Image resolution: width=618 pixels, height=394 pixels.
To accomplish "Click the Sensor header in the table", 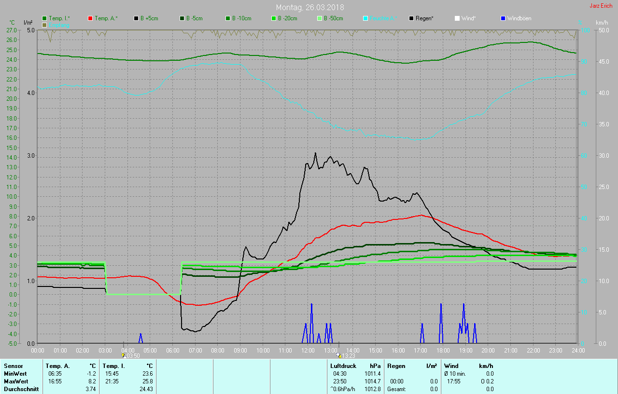I will point(13,366).
